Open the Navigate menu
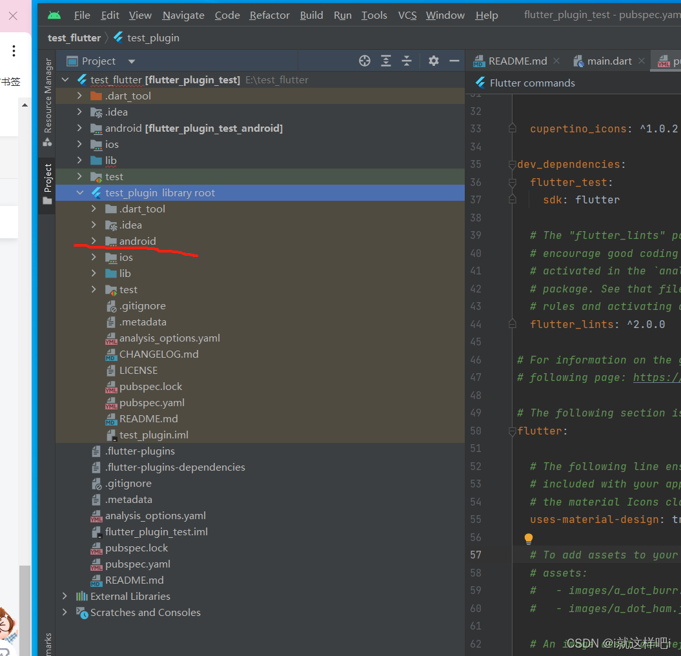The height and width of the screenshot is (656, 681). pos(183,15)
